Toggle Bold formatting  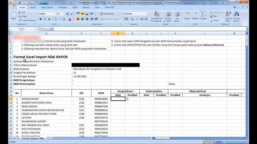pos(41,19)
